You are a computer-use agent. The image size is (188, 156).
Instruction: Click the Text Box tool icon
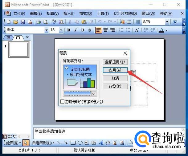pos(87,142)
